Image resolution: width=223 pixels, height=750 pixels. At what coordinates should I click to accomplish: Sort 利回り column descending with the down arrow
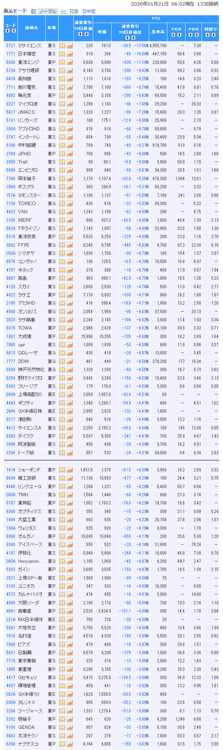click(214, 35)
